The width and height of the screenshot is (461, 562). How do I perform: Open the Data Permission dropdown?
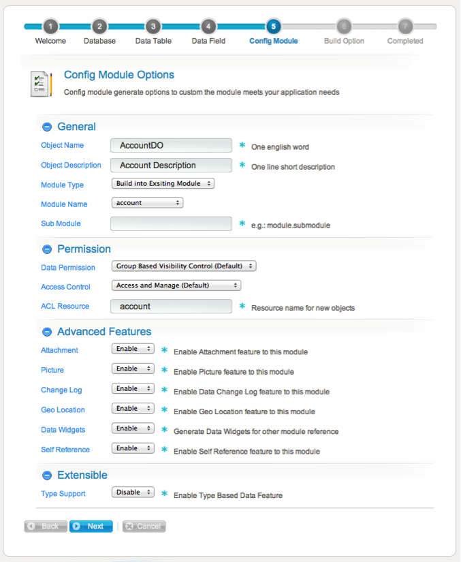(x=184, y=266)
